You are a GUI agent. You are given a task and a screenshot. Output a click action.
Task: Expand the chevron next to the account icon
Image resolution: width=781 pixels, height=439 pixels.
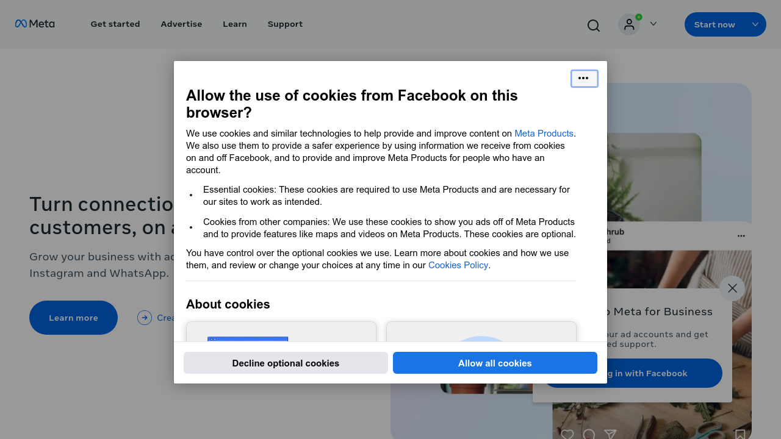coord(653,24)
